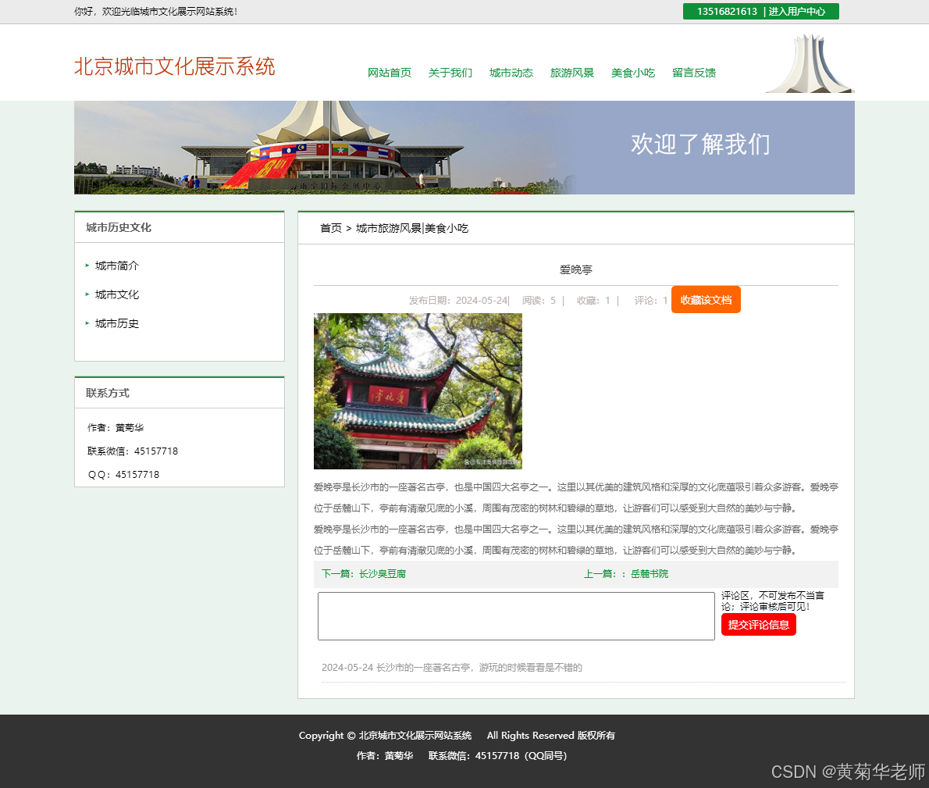Viewport: 929px width, 788px height.
Task: Click QQ：45157718 in the sidebar
Action: (123, 475)
